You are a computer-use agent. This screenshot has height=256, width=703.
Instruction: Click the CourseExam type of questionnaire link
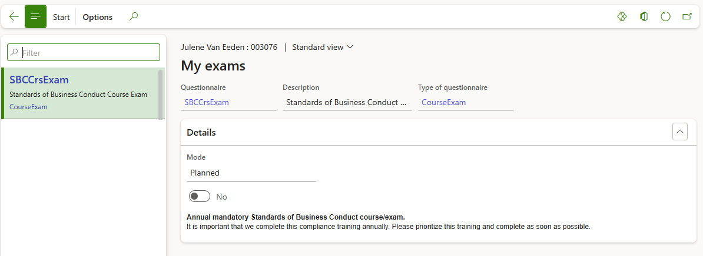coord(444,103)
